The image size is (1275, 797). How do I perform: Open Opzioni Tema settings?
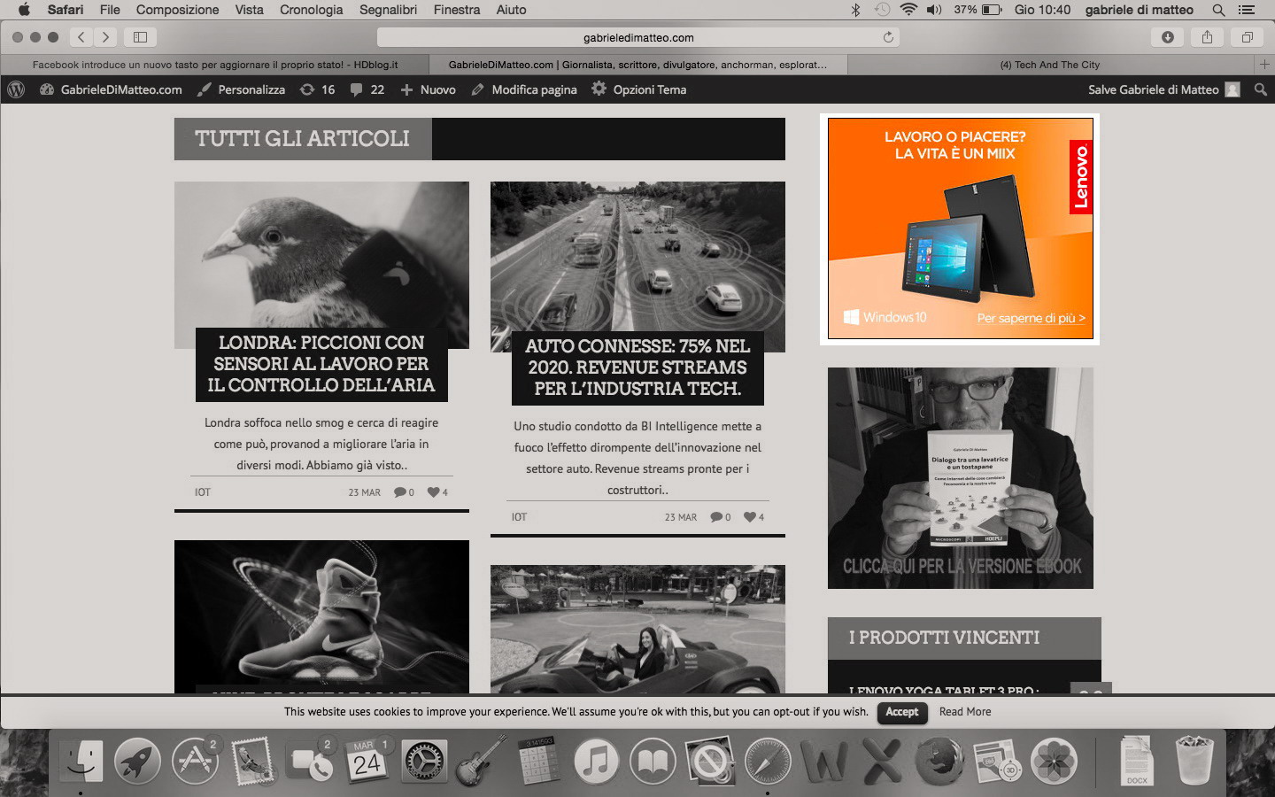pyautogui.click(x=638, y=89)
